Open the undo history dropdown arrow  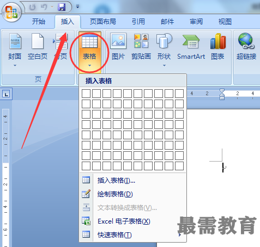pos(52,7)
